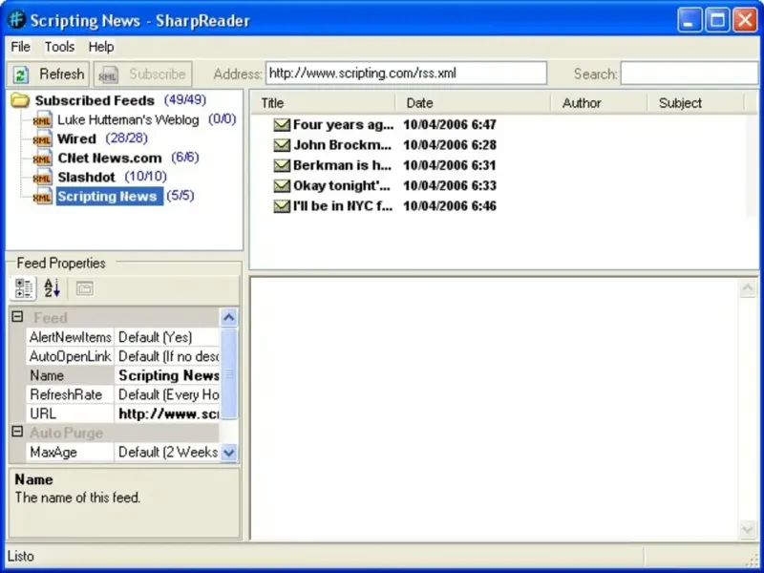Click date '10/04/2006 6:47' cell
Viewport: 764px width, 573px height.
pyautogui.click(x=450, y=125)
